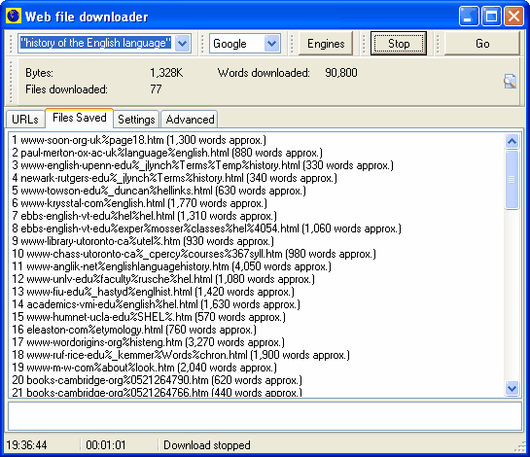Open the Settings tab
The width and height of the screenshot is (530, 457).
[136, 120]
